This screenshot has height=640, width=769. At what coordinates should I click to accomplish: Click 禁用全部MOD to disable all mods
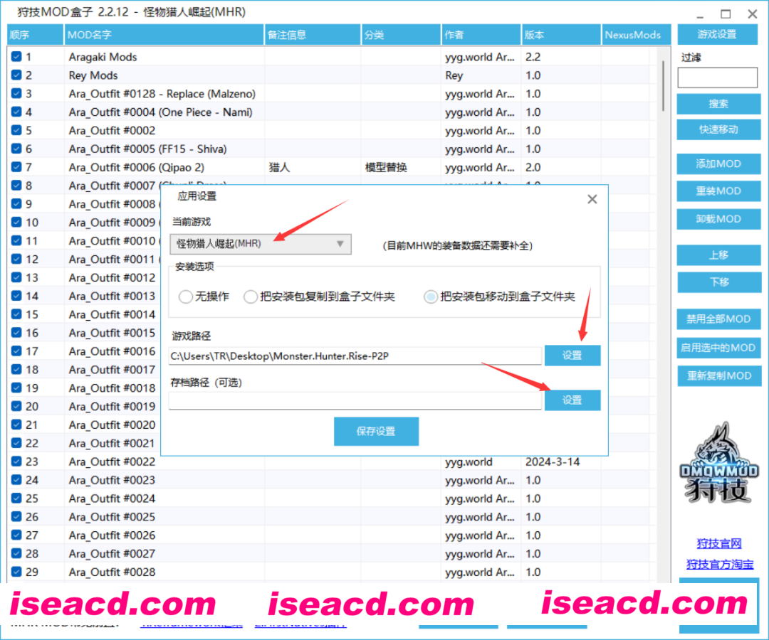click(718, 319)
